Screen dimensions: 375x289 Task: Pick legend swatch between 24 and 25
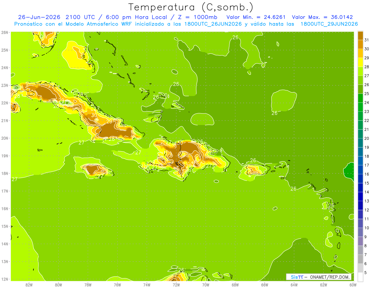click(x=361, y=99)
